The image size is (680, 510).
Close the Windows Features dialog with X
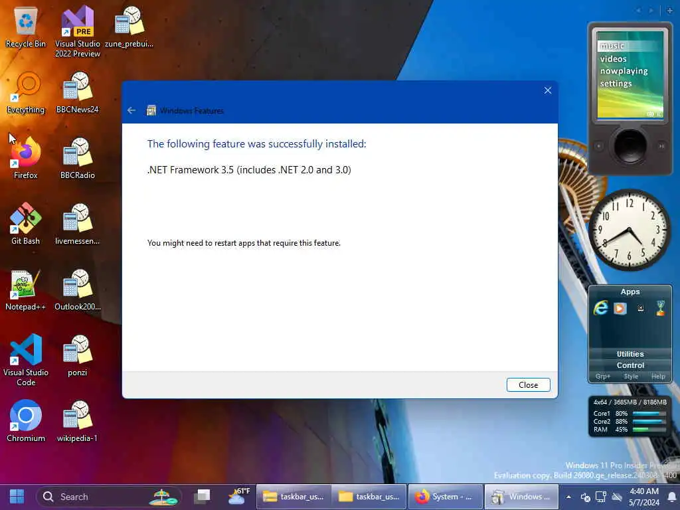[548, 90]
